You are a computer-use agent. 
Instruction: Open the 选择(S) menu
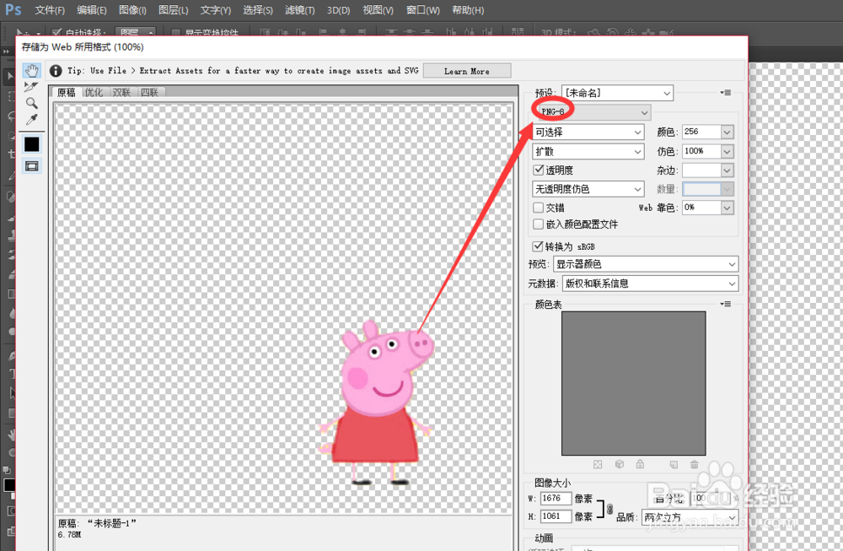257,10
